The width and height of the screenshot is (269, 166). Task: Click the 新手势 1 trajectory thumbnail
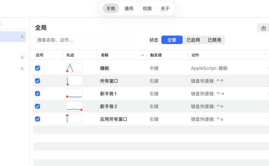click(x=74, y=93)
